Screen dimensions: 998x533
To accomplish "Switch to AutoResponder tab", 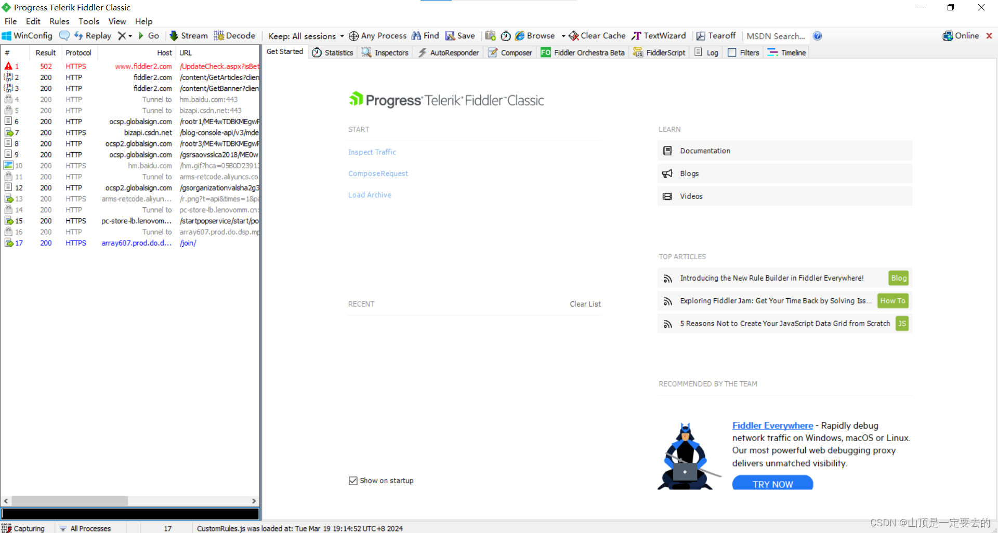I will tap(449, 52).
